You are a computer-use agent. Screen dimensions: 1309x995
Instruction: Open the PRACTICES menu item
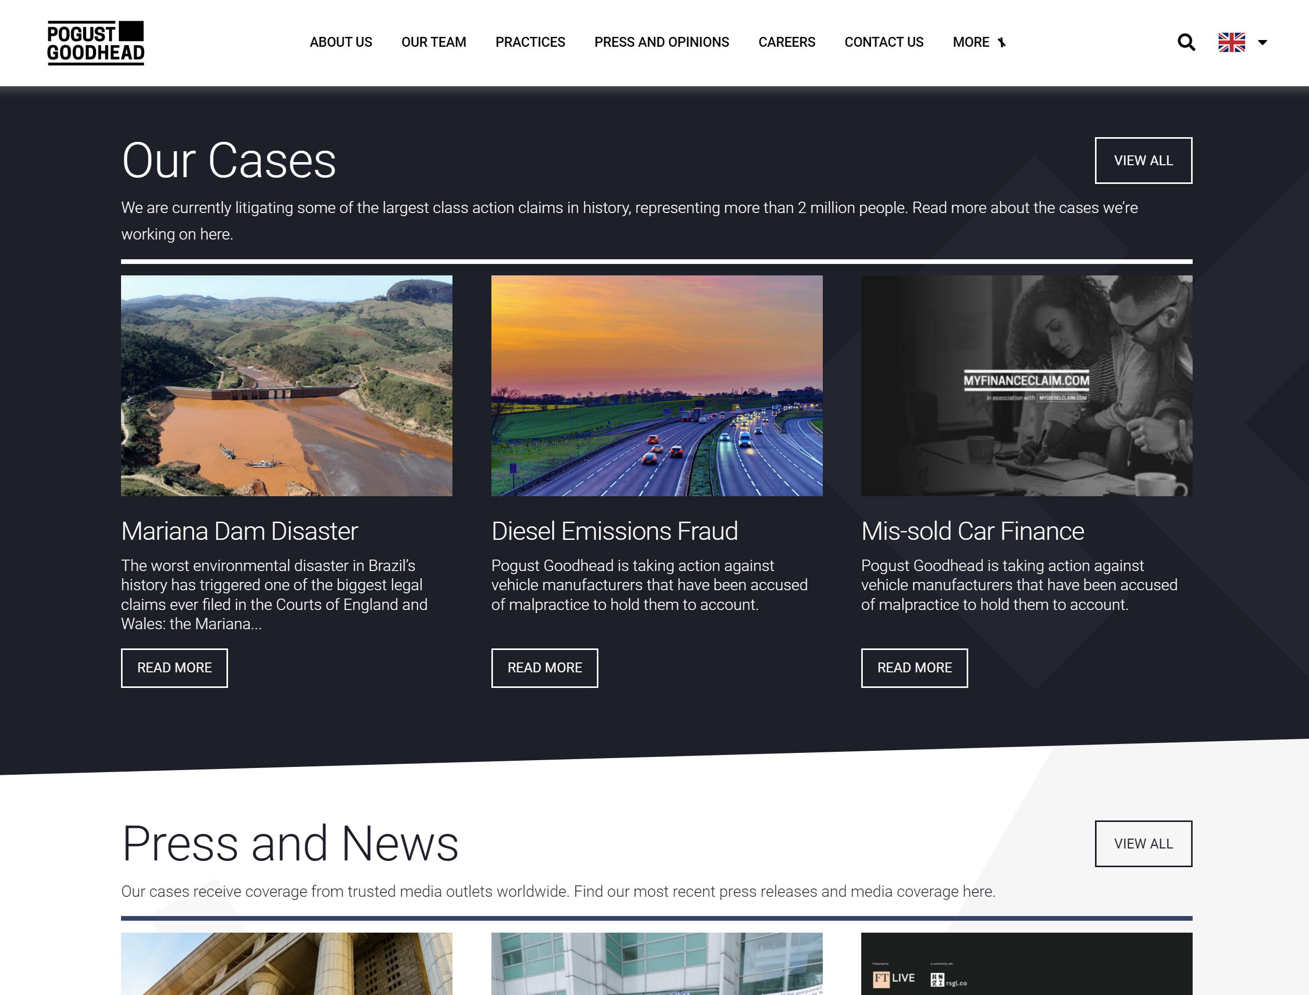[530, 42]
